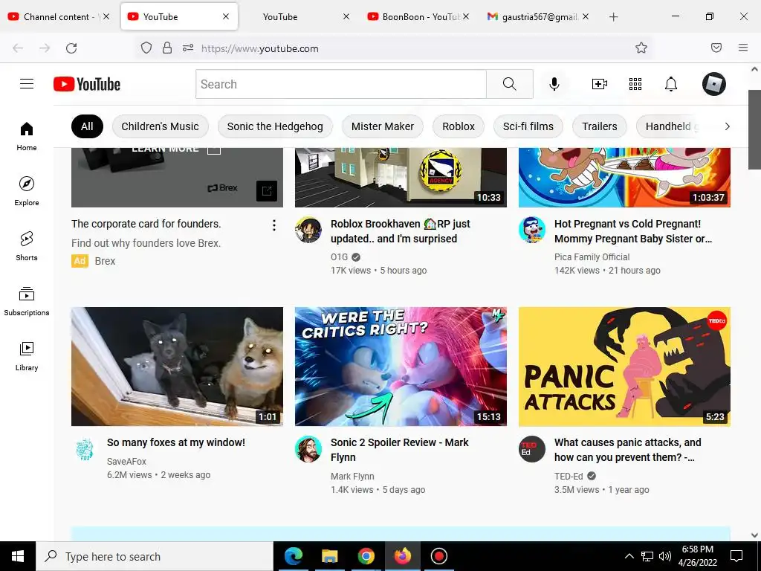Click the Firefox address bar URL

pyautogui.click(x=259, y=48)
